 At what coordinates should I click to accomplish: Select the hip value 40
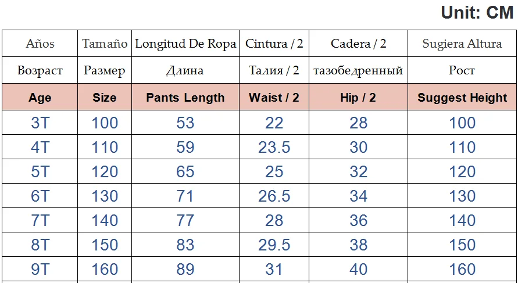point(358,269)
